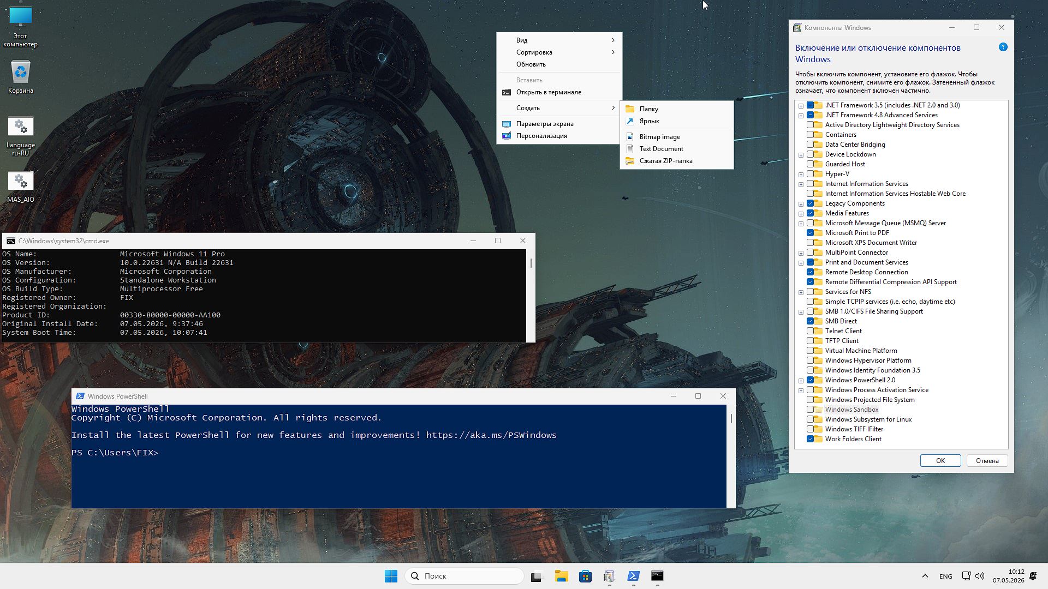The image size is (1048, 589).
Task: Click the ENG language indicator
Action: [945, 576]
